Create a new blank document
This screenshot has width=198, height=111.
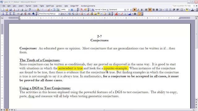pyautogui.click(x=3, y=10)
